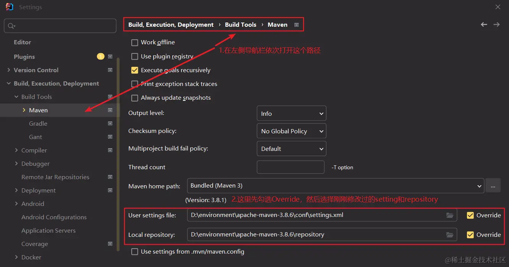Click the project icon after Maven breadcrumb
The width and height of the screenshot is (509, 267).
click(297, 25)
